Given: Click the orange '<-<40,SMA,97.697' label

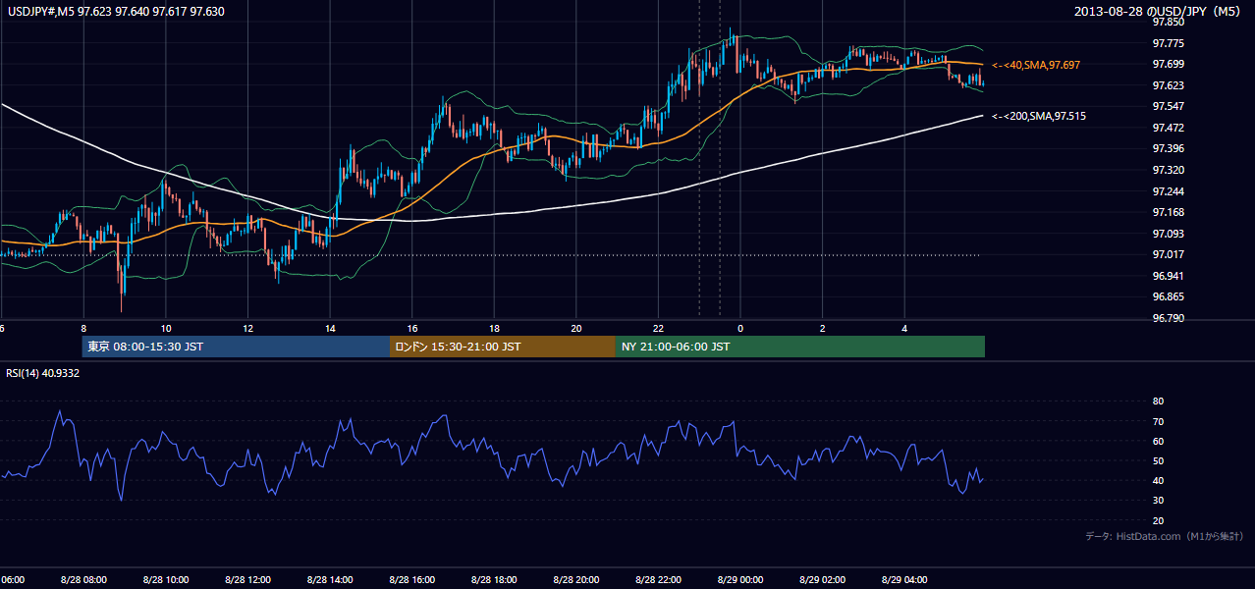Looking at the screenshot, I should [1038, 65].
